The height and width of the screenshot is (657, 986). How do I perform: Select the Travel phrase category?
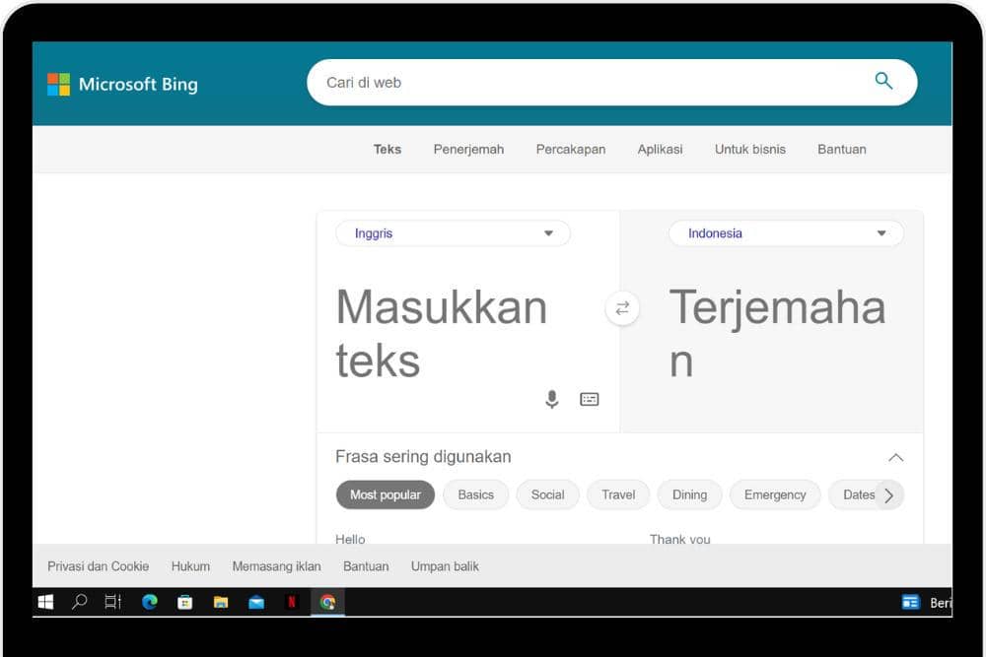coord(618,494)
